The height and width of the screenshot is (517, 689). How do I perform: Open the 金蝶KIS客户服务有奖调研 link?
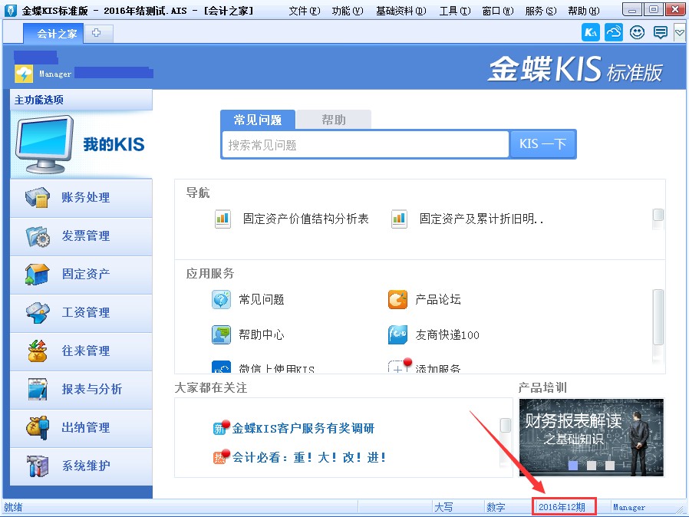point(303,428)
